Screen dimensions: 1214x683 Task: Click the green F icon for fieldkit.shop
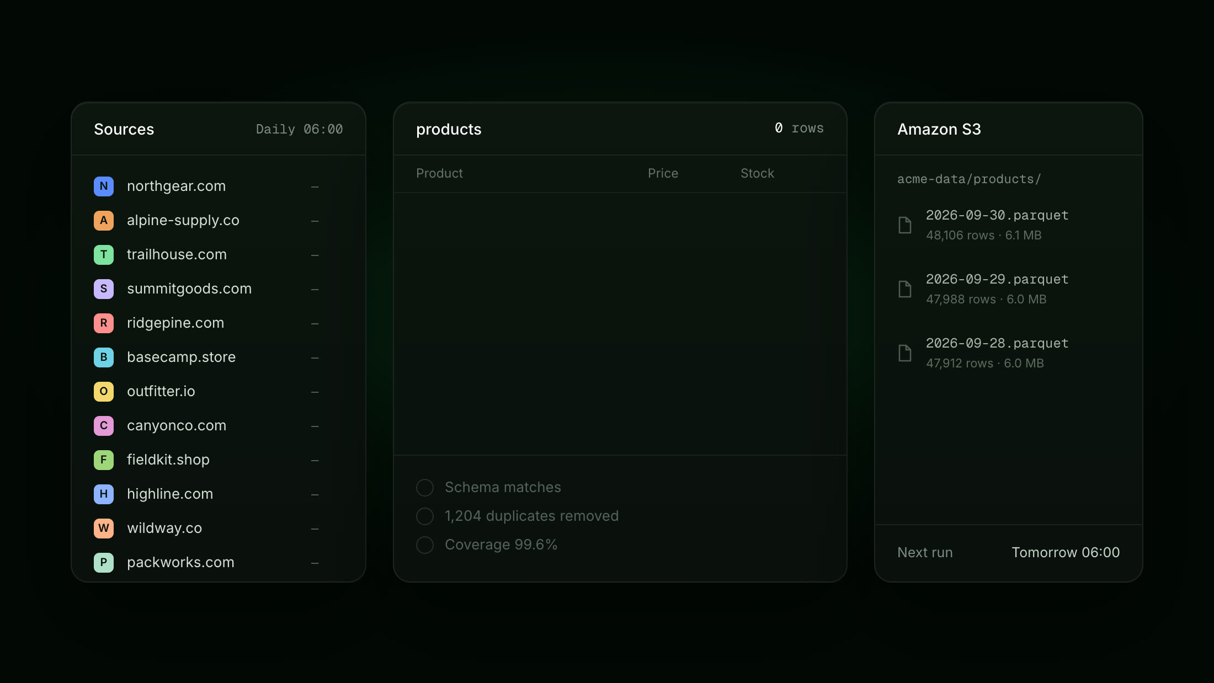click(104, 460)
